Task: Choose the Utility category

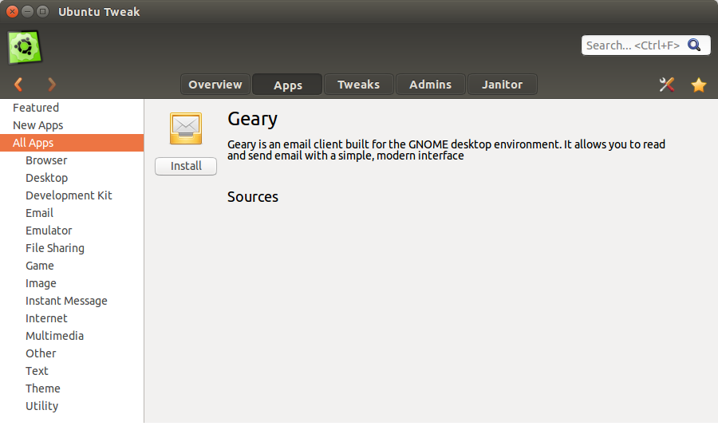Action: [x=72, y=406]
